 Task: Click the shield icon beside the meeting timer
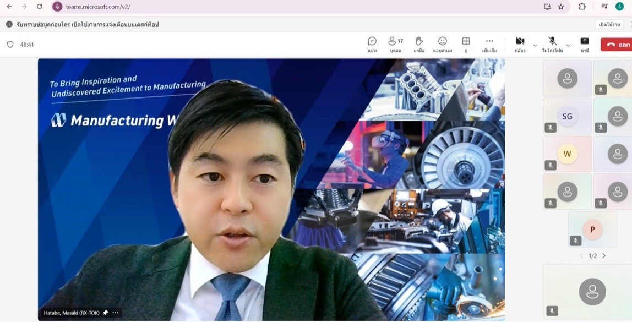10,45
